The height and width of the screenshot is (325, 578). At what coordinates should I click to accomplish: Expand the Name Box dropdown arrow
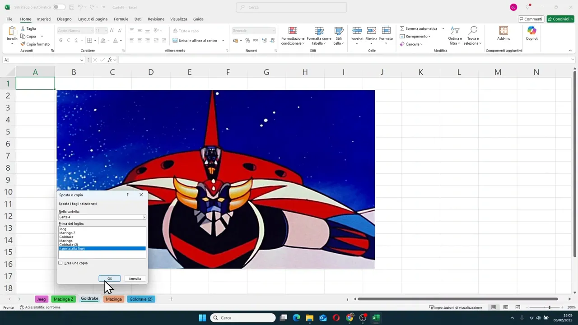[x=82, y=60]
